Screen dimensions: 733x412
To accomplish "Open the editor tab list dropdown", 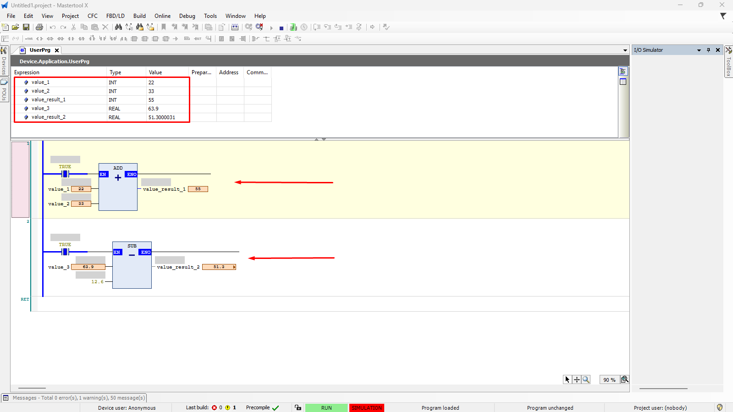I will click(625, 50).
